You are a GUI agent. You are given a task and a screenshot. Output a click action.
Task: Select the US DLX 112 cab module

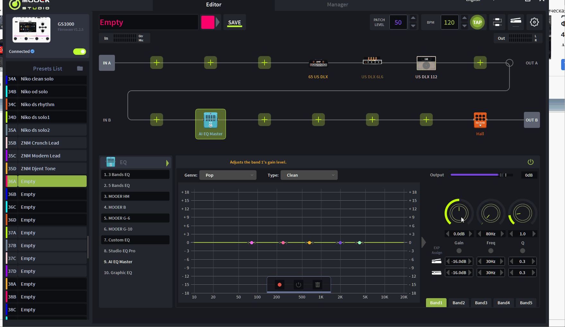coord(426,63)
